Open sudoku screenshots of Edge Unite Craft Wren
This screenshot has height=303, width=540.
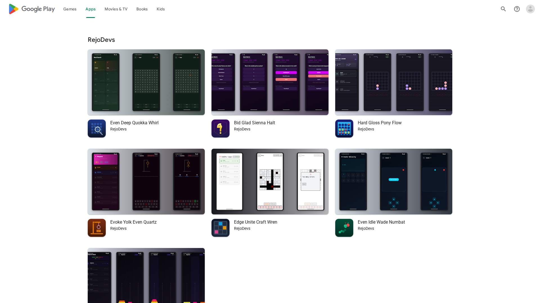(x=270, y=182)
